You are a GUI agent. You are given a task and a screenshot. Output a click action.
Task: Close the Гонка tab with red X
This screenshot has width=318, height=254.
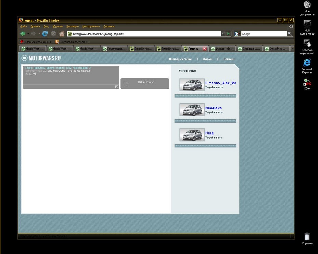[204, 48]
